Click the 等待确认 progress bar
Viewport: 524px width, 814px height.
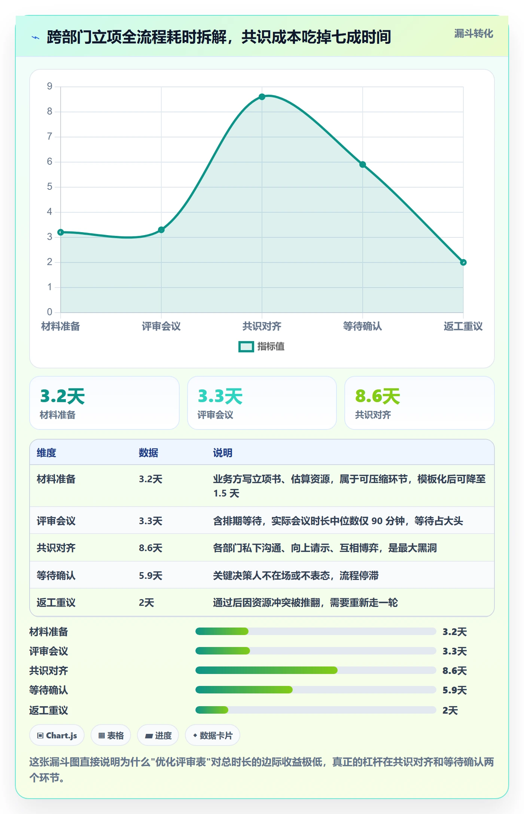pyautogui.click(x=316, y=690)
